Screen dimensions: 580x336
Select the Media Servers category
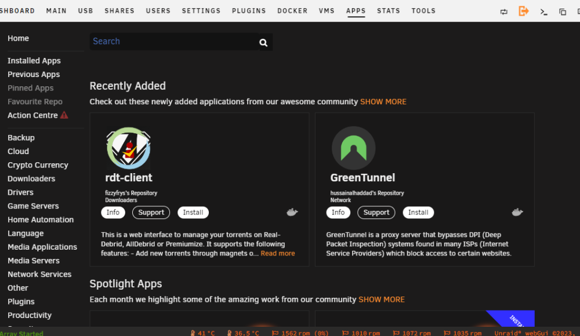pos(33,261)
